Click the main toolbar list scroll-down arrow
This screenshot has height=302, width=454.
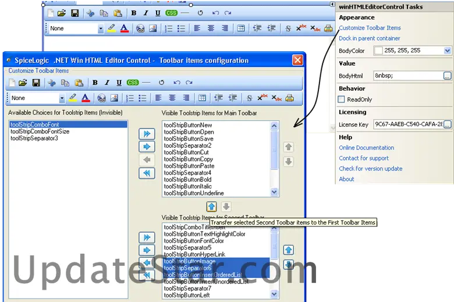[274, 192]
